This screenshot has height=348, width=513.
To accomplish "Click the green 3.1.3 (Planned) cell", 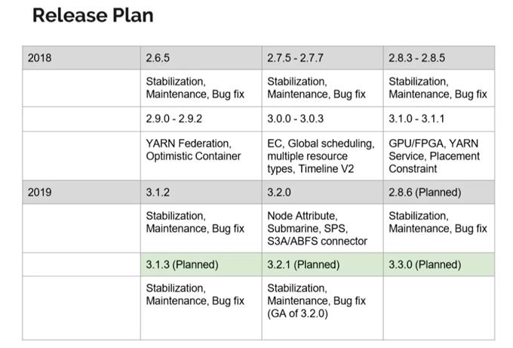I will click(x=182, y=264).
